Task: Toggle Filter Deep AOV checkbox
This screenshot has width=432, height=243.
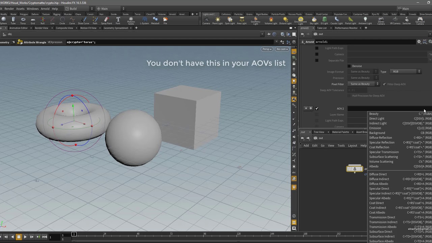Action: click(x=384, y=84)
